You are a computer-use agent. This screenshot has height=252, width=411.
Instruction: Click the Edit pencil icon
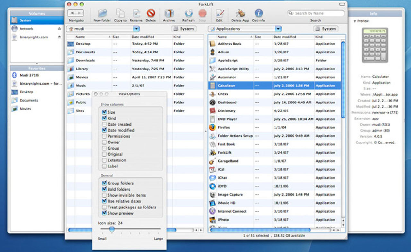(219, 14)
